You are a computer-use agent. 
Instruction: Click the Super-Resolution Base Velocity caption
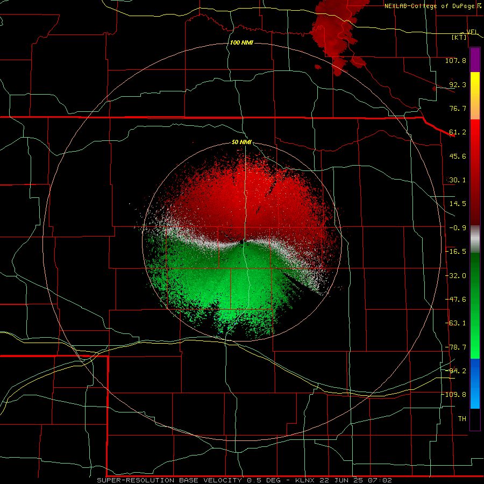click(x=245, y=480)
